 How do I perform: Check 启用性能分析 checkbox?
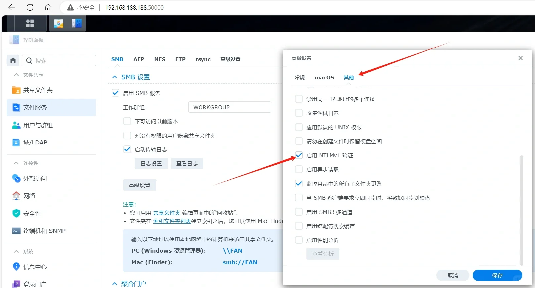[299, 240]
